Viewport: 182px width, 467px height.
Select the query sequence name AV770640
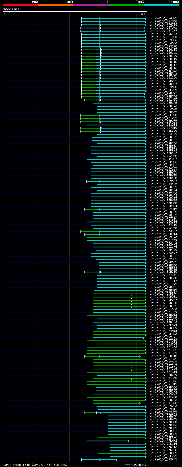point(11,9)
